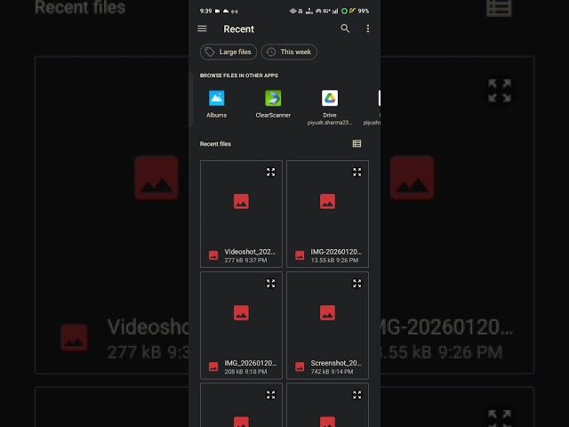Open the Videoshot_202 image thumbnail
The width and height of the screenshot is (569, 427).
(241, 202)
